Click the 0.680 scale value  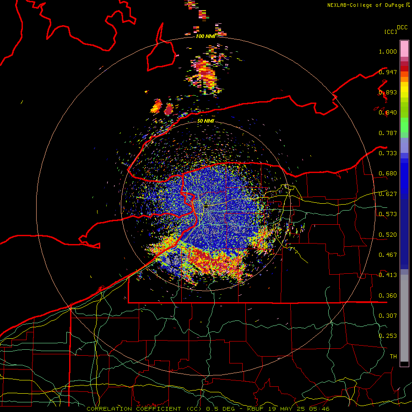coord(388,173)
